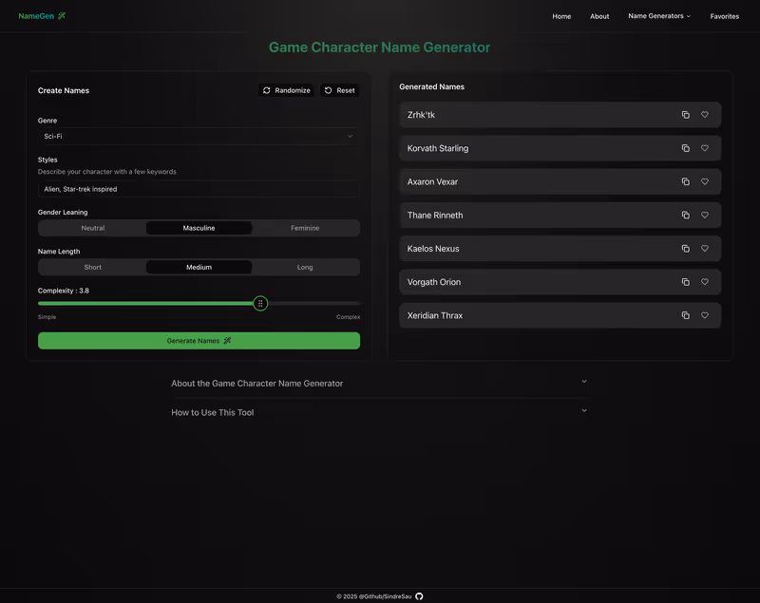Image resolution: width=760 pixels, height=603 pixels.
Task: Expand the How to Use This Tool section
Action: click(377, 411)
